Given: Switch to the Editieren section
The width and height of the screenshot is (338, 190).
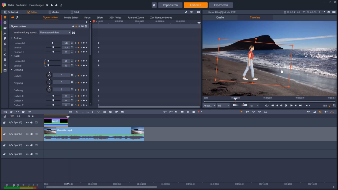Looking at the screenshot, I should coord(195,5).
